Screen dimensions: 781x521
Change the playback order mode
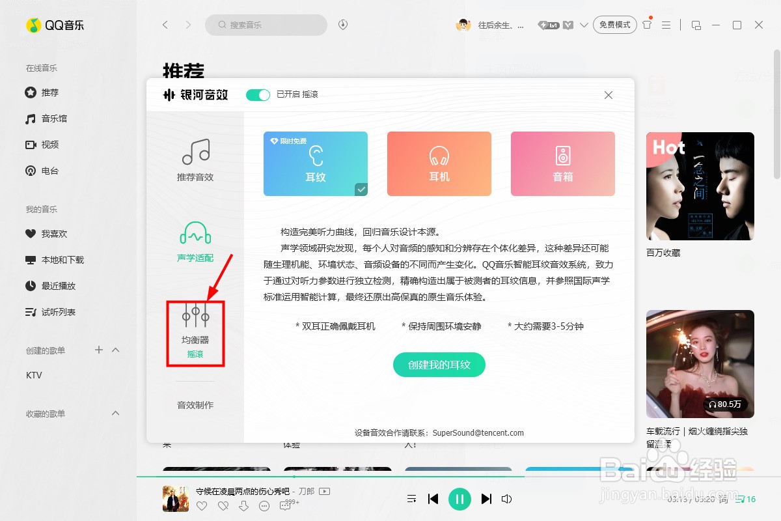411,499
